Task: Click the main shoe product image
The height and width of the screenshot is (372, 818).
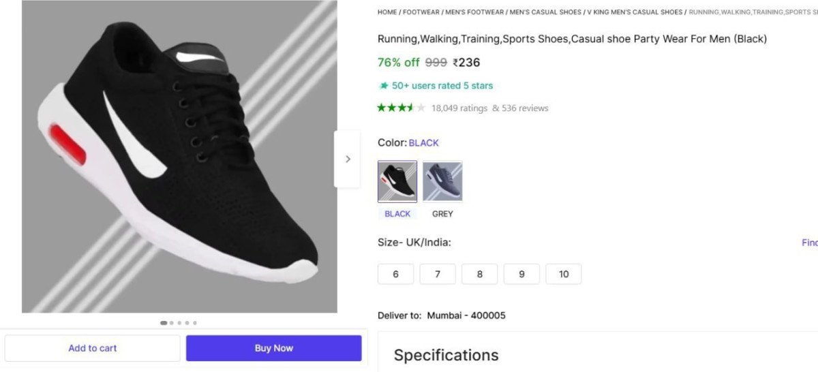Action: point(179,157)
